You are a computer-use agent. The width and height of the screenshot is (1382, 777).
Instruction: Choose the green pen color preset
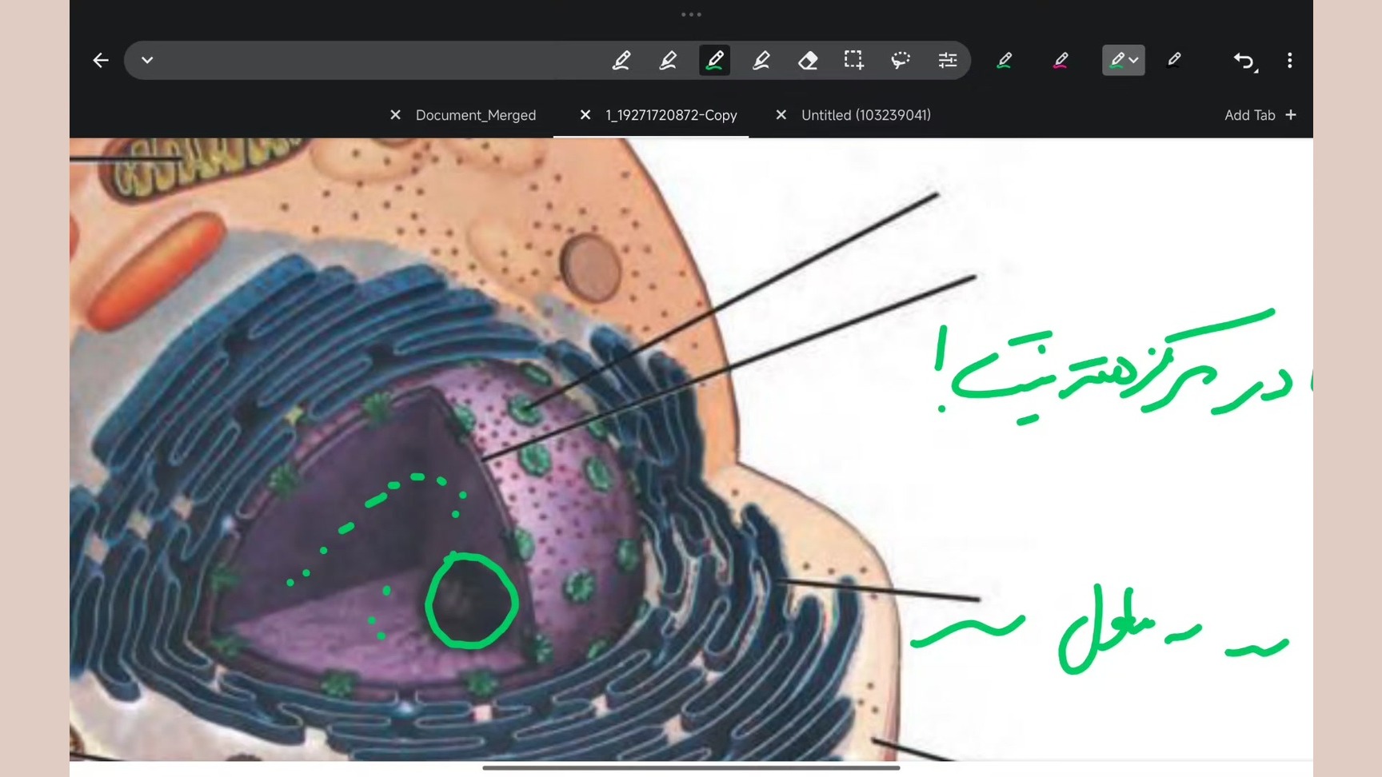[x=1005, y=60]
